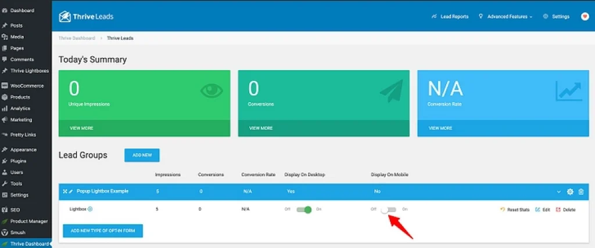Click Add New Type of Opt-in Form
The width and height of the screenshot is (595, 248).
[103, 231]
